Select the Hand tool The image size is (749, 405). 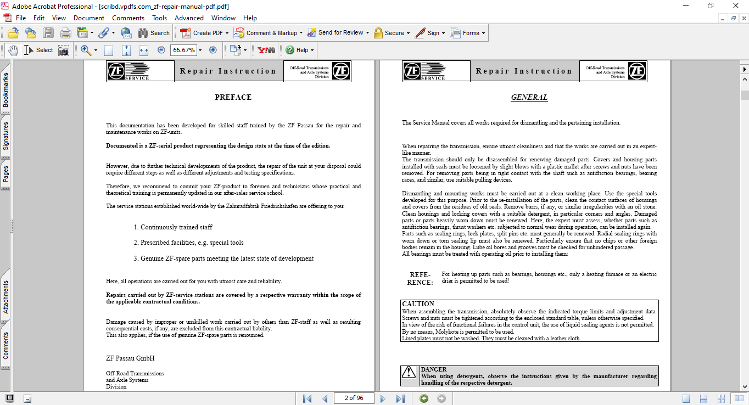[x=13, y=50]
